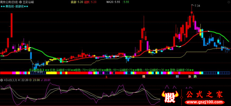
Task: Click the tall red candlestick at far left
Action: tap(12, 25)
